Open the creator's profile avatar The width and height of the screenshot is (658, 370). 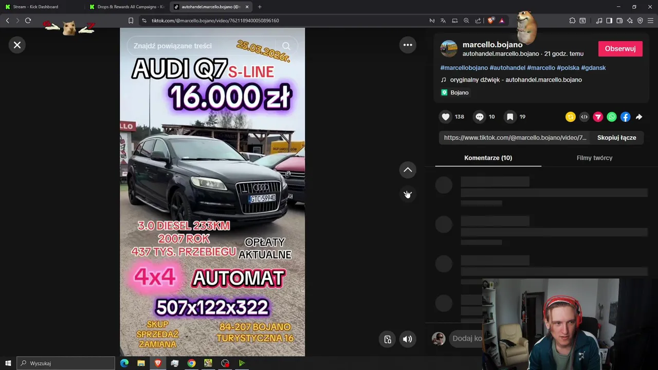tap(449, 49)
